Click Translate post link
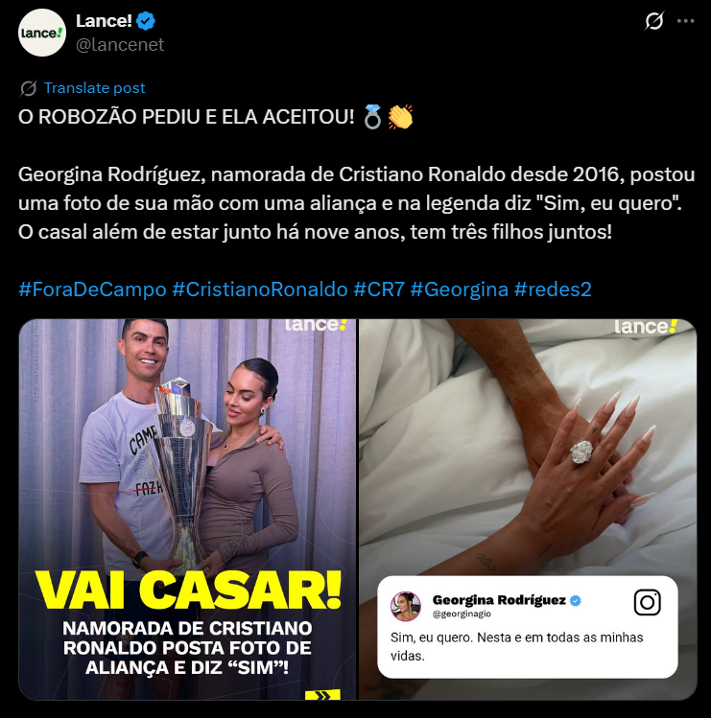711x718 pixels. [94, 88]
